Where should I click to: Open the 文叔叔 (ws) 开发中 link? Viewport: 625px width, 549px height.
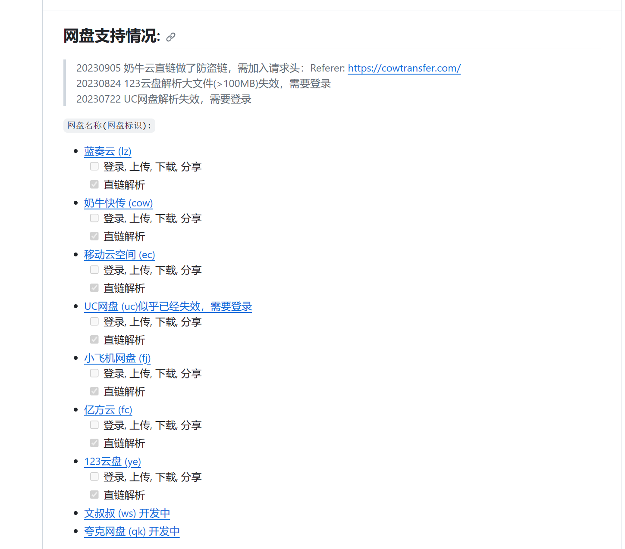[127, 513]
